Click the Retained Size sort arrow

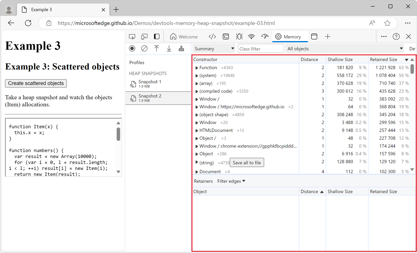pyautogui.click(x=406, y=59)
